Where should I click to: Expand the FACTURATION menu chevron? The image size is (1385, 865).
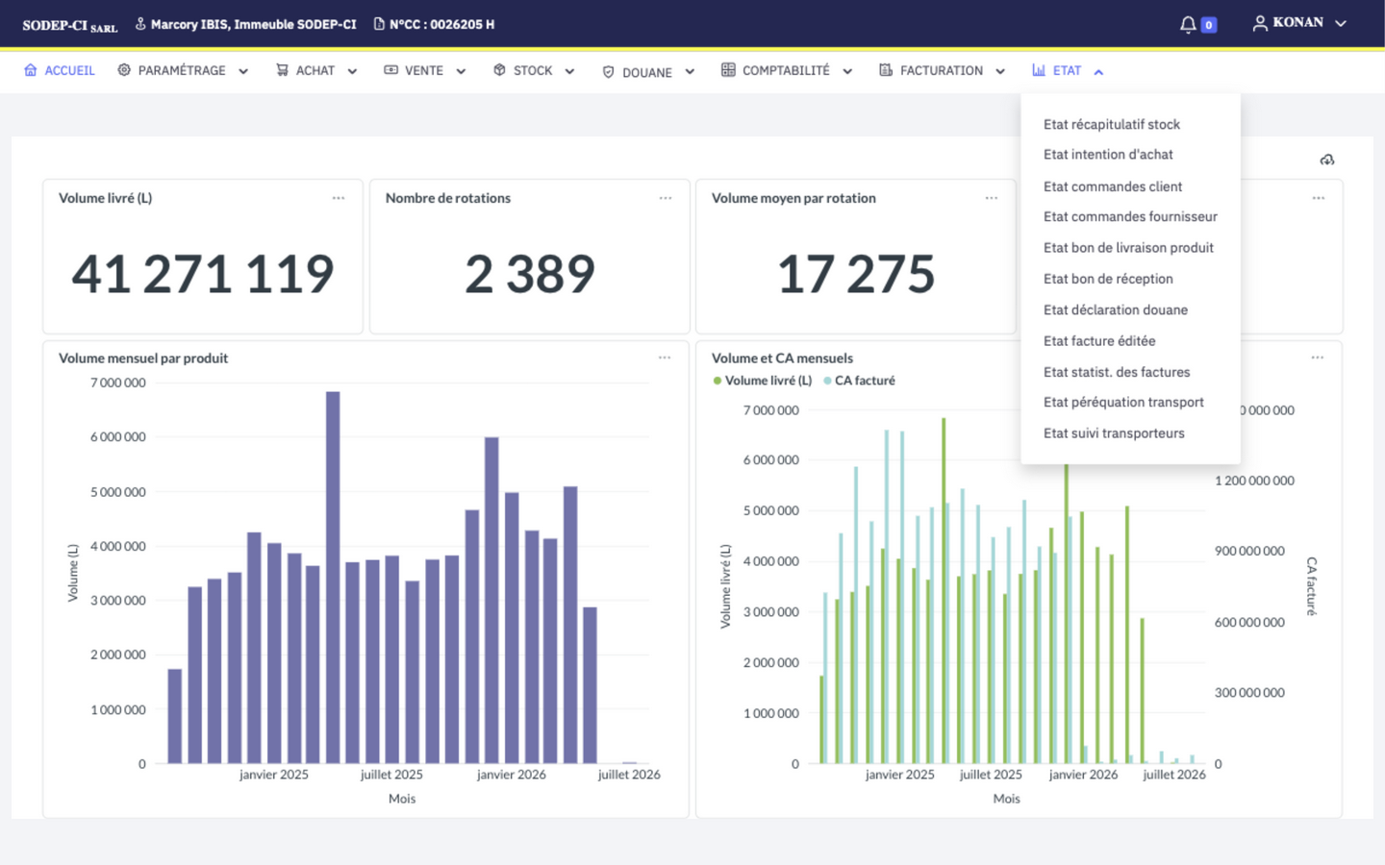pos(1000,71)
